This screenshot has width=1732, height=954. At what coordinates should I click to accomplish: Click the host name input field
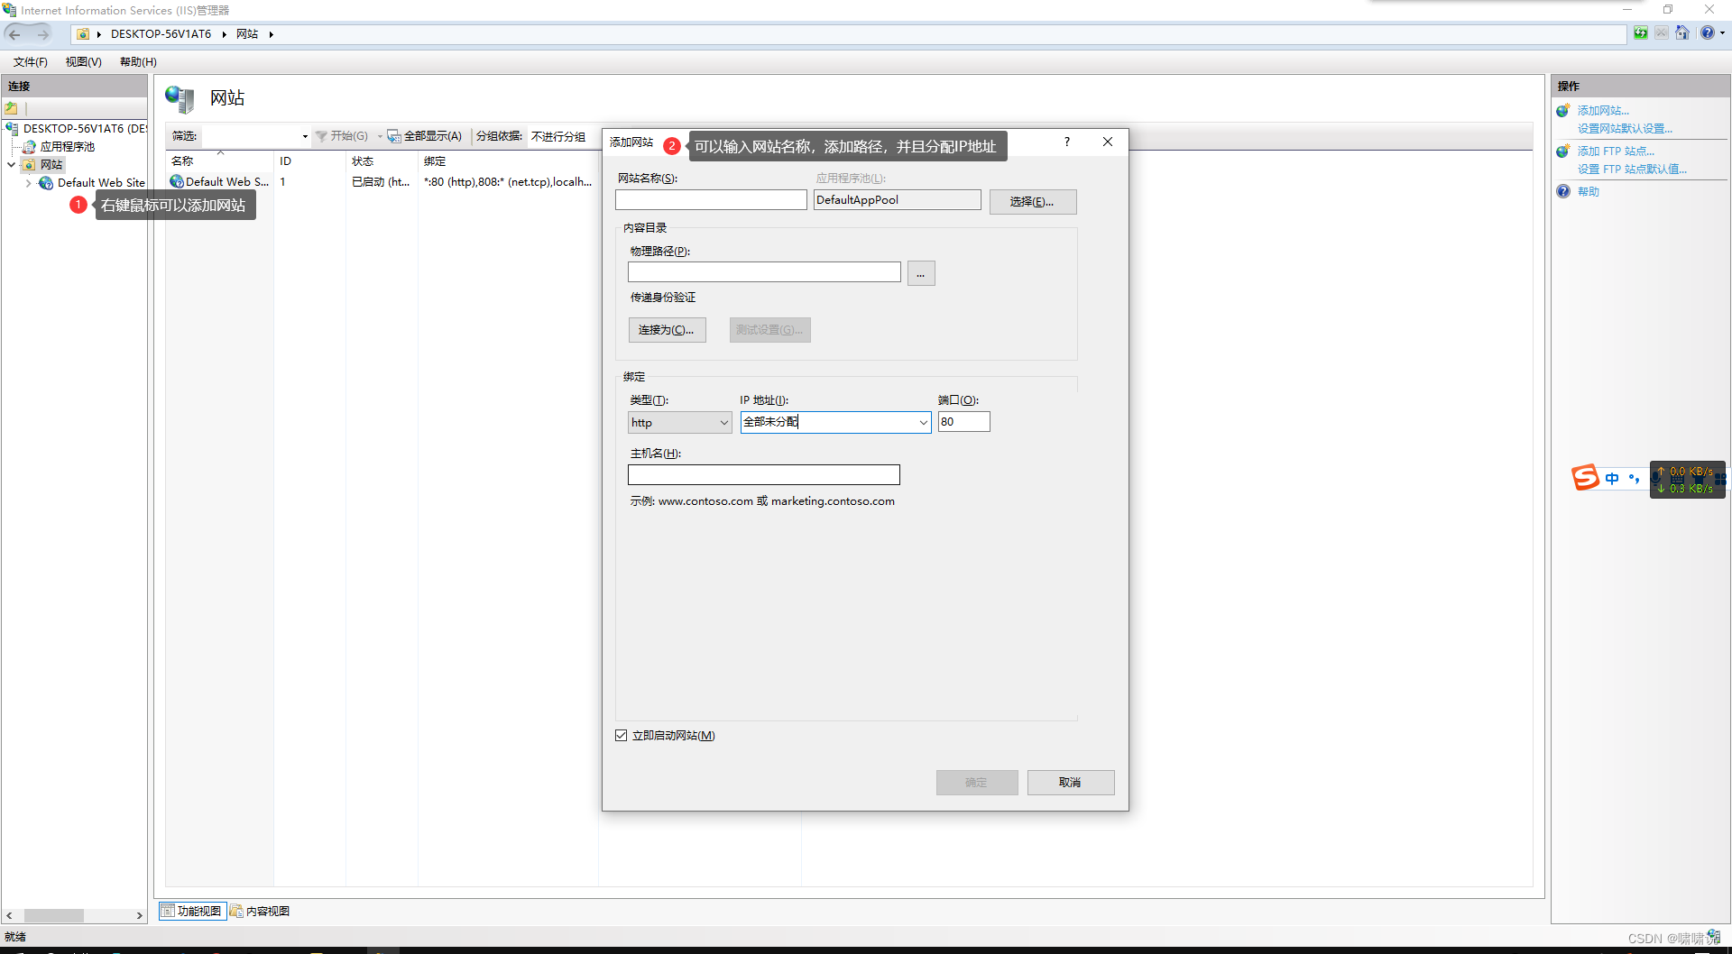pyautogui.click(x=764, y=475)
